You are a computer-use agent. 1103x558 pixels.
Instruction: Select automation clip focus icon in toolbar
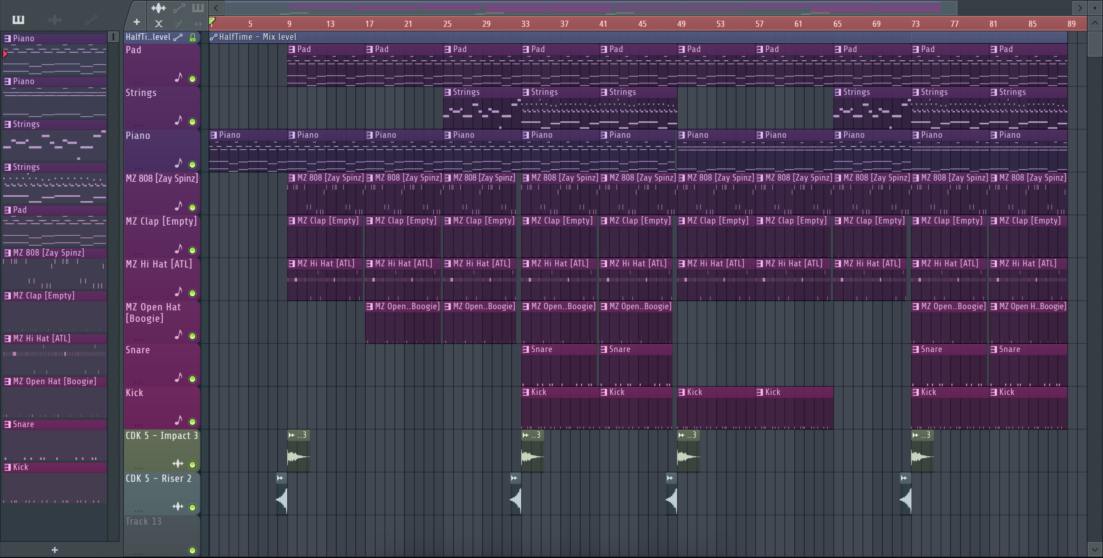click(x=179, y=8)
